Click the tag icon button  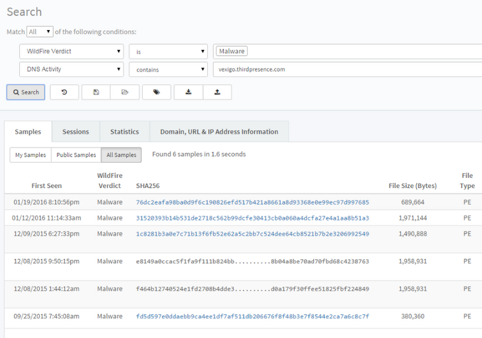(x=157, y=92)
